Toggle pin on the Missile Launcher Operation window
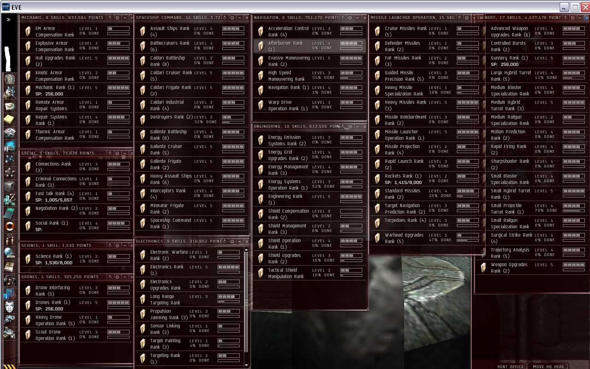This screenshot has width=590, height=369. point(459,18)
